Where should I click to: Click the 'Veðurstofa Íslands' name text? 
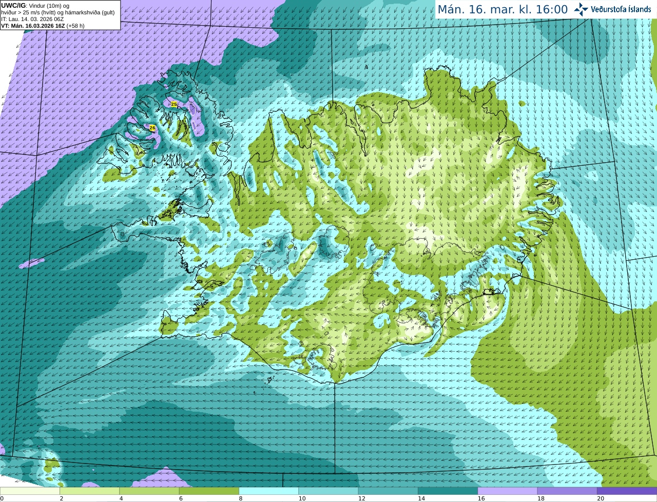(621, 9)
